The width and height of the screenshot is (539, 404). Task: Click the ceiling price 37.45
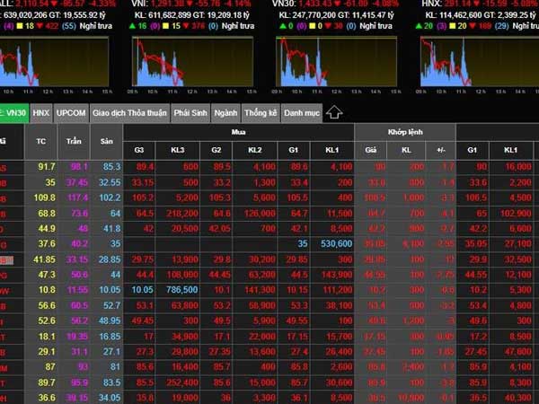tap(77, 182)
